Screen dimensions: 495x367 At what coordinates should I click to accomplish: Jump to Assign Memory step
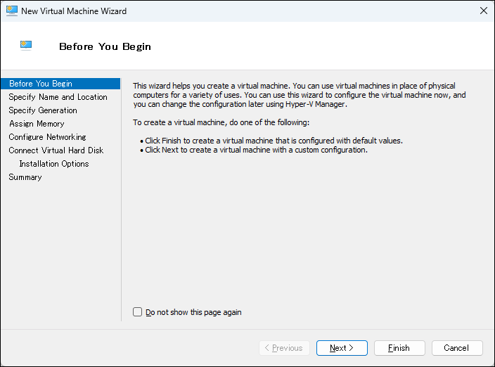pyautogui.click(x=37, y=124)
